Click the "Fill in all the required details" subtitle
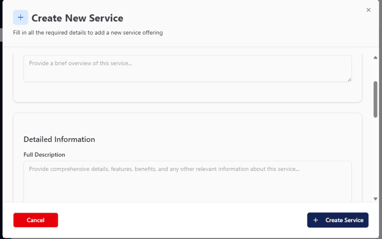The image size is (382, 239). (x=88, y=33)
